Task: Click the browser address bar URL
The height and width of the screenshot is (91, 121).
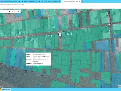Action: pyautogui.click(x=12, y=4)
